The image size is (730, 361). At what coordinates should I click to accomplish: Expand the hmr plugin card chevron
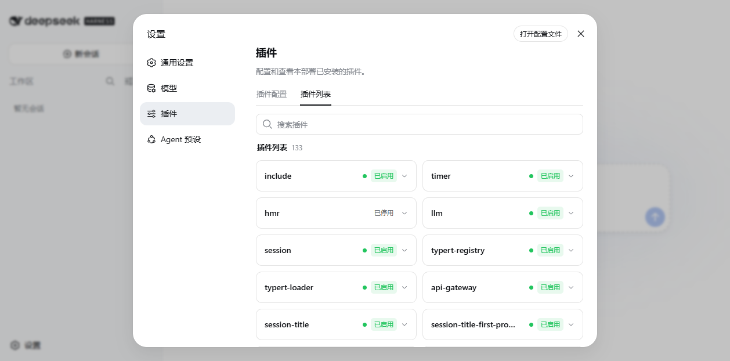tap(404, 213)
